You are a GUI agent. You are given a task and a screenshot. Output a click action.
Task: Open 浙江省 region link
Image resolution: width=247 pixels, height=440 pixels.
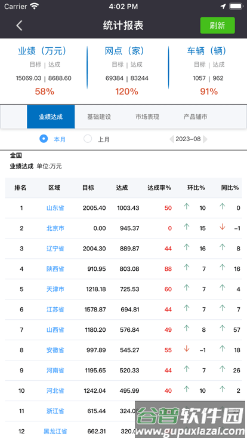55,411
